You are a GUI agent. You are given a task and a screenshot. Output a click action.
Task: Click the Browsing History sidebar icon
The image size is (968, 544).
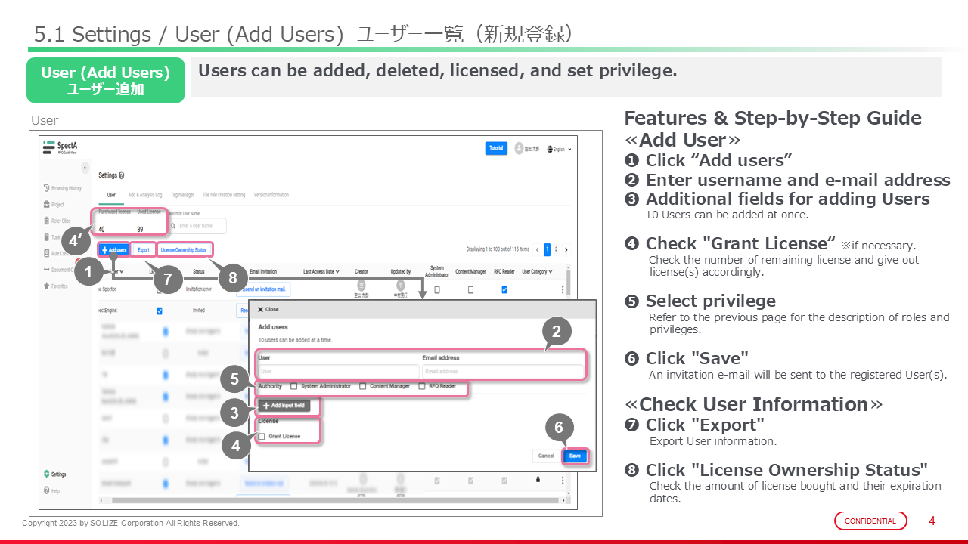coord(47,188)
